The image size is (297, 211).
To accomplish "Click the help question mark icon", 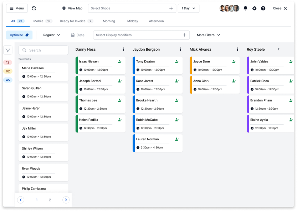I will [263, 8].
